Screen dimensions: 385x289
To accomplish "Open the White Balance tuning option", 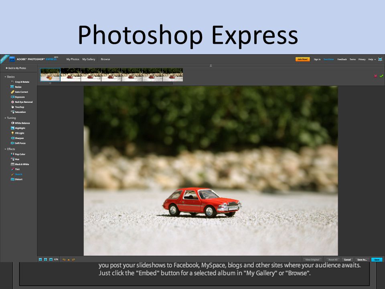I will pos(20,123).
